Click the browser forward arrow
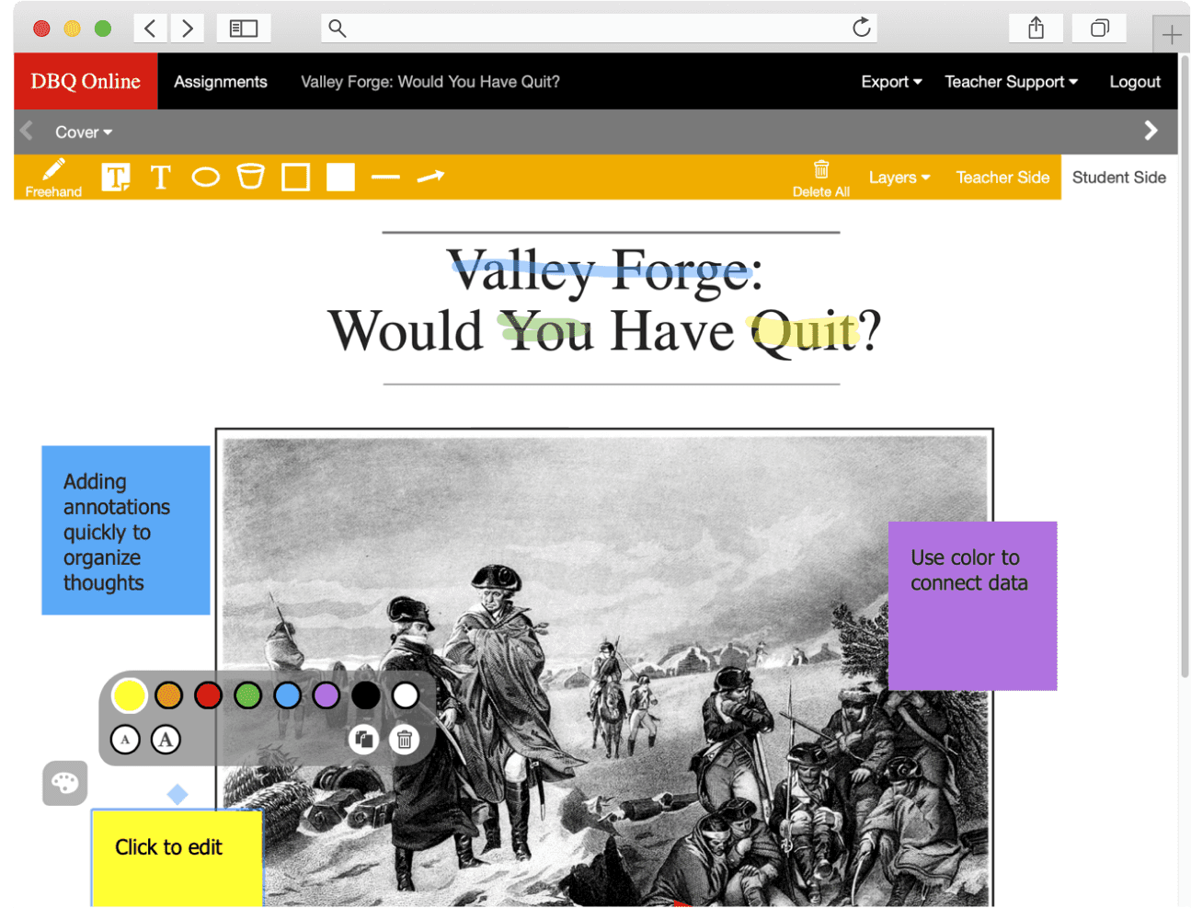This screenshot has height=908, width=1191. [187, 29]
